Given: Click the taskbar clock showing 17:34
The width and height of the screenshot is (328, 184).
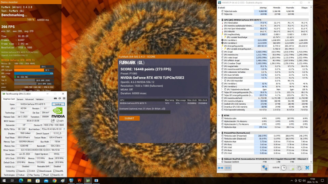Looking at the screenshot, I should (312, 180).
